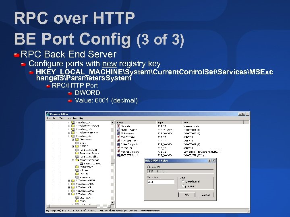Expand the Diagnostics tree node
The width and height of the screenshot is (290, 217).
(x=73, y=140)
